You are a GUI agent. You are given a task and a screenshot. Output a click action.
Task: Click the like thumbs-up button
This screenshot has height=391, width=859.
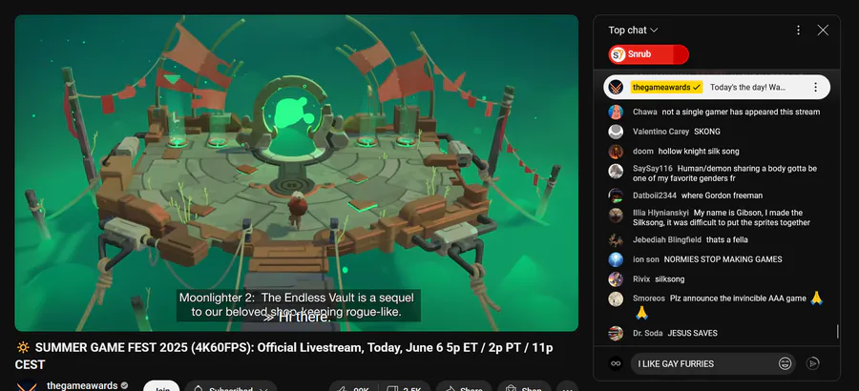click(353, 386)
